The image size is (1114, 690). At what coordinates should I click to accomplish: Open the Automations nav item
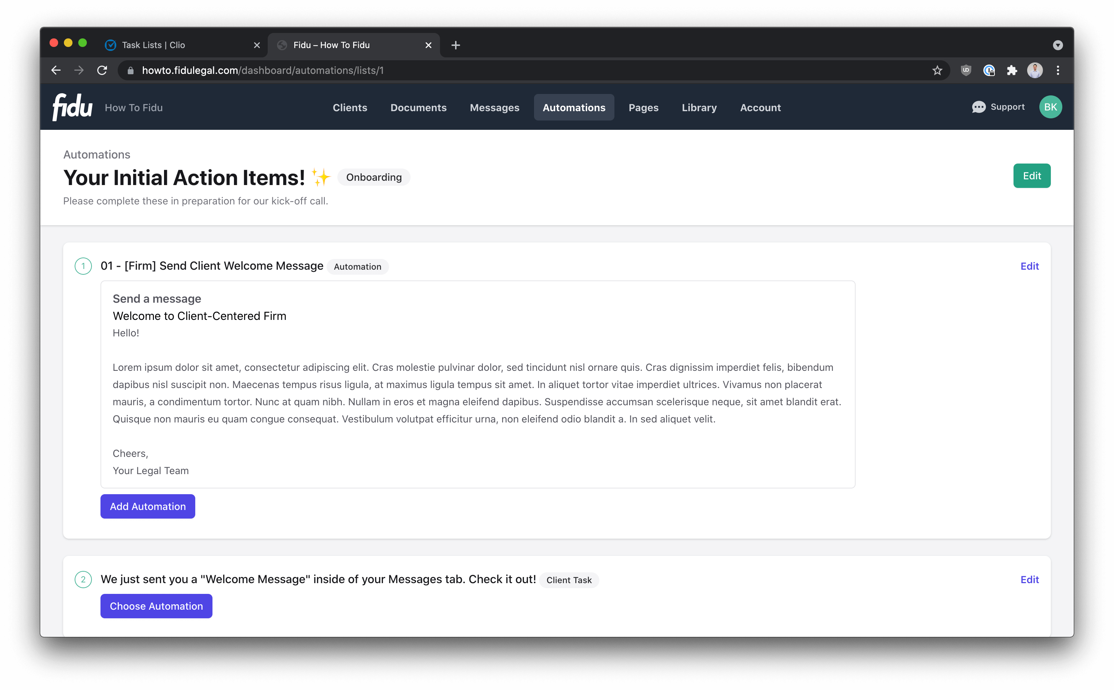[574, 108]
